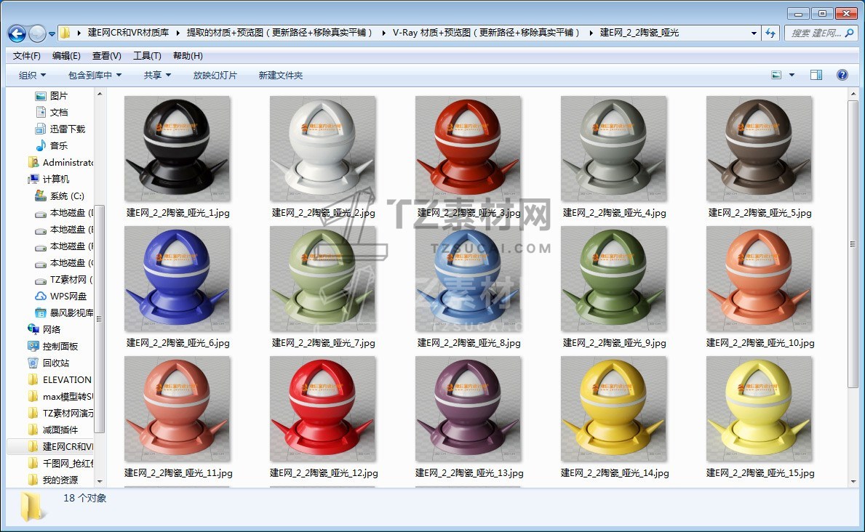Image resolution: width=865 pixels, height=532 pixels.
Task: Select 迅雷下载 in the sidebar
Action: click(60, 129)
